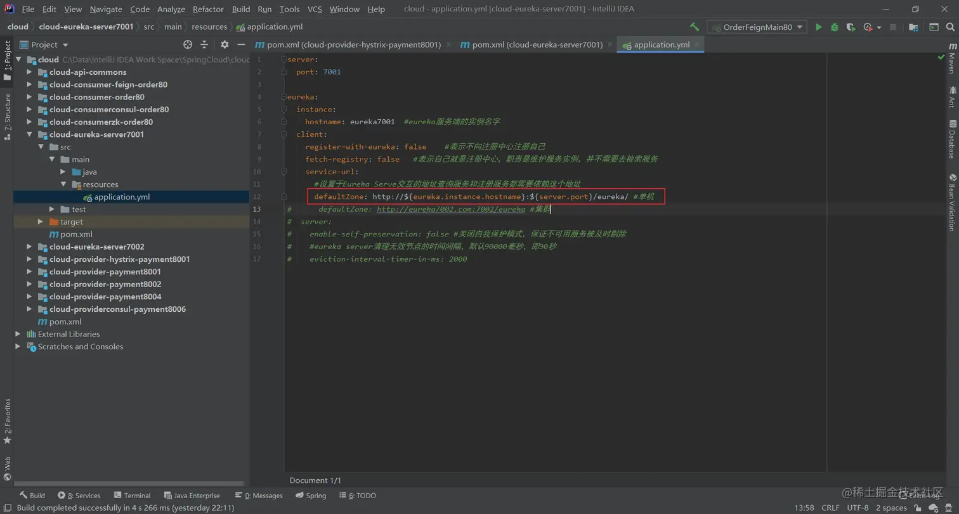Screen dimensions: 959x514
Task: Click the eureka7002.com URL in line 13
Action: click(451, 209)
